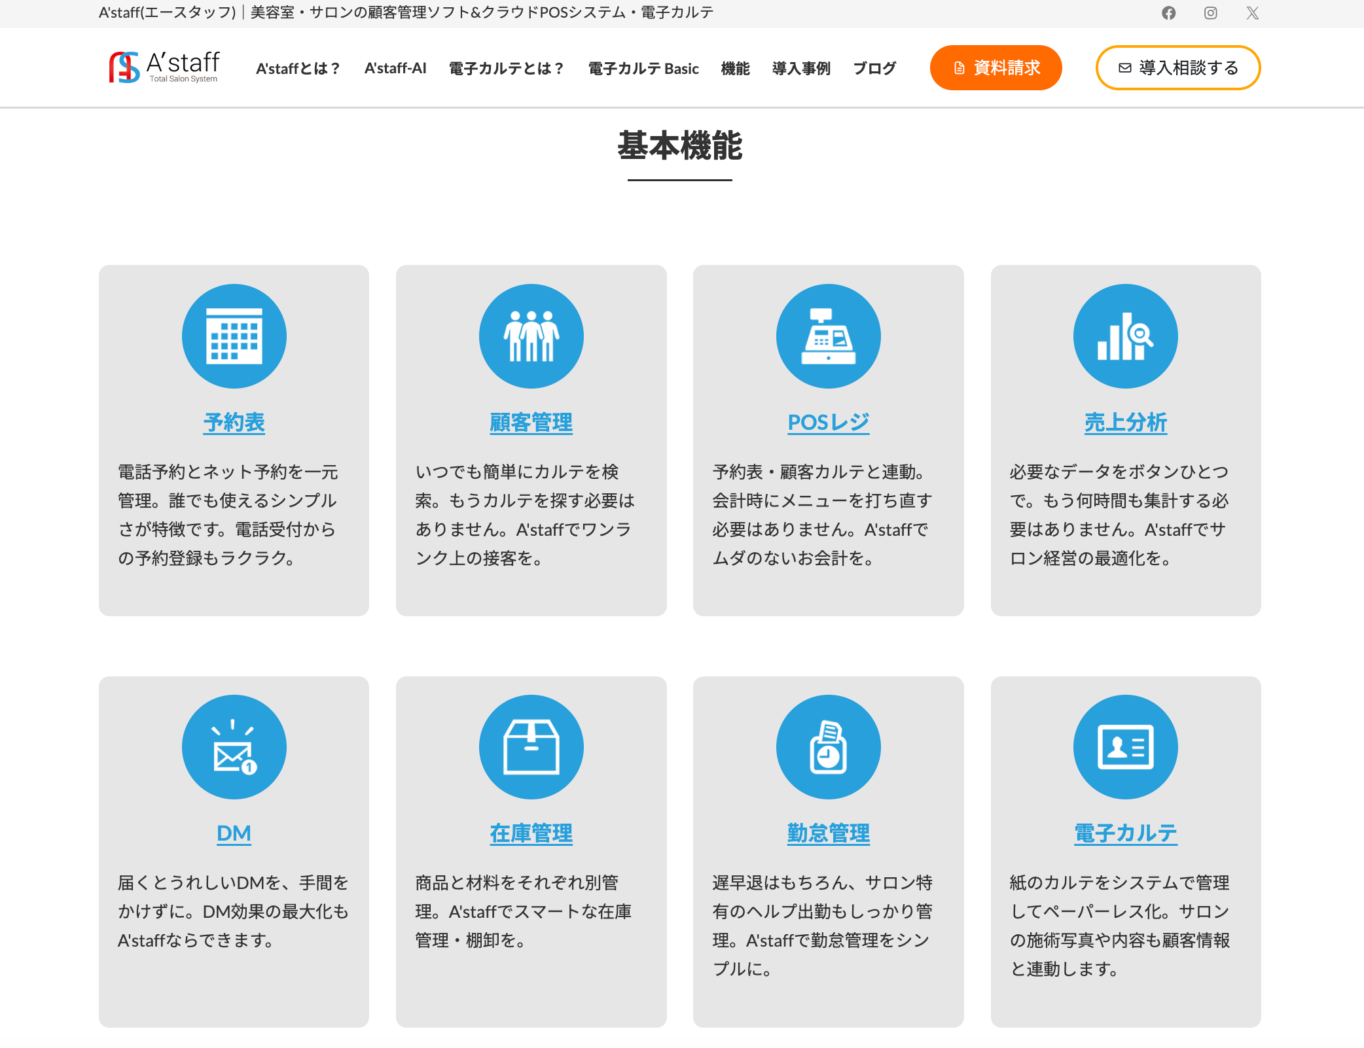
Task: Click the 基本機能 section heading
Action: [680, 145]
